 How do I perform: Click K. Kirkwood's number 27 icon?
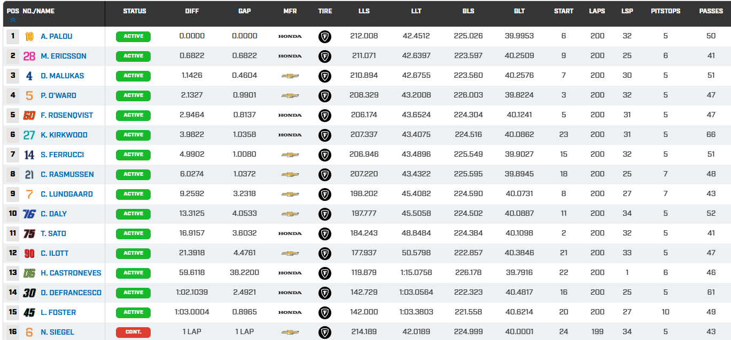[x=29, y=135]
